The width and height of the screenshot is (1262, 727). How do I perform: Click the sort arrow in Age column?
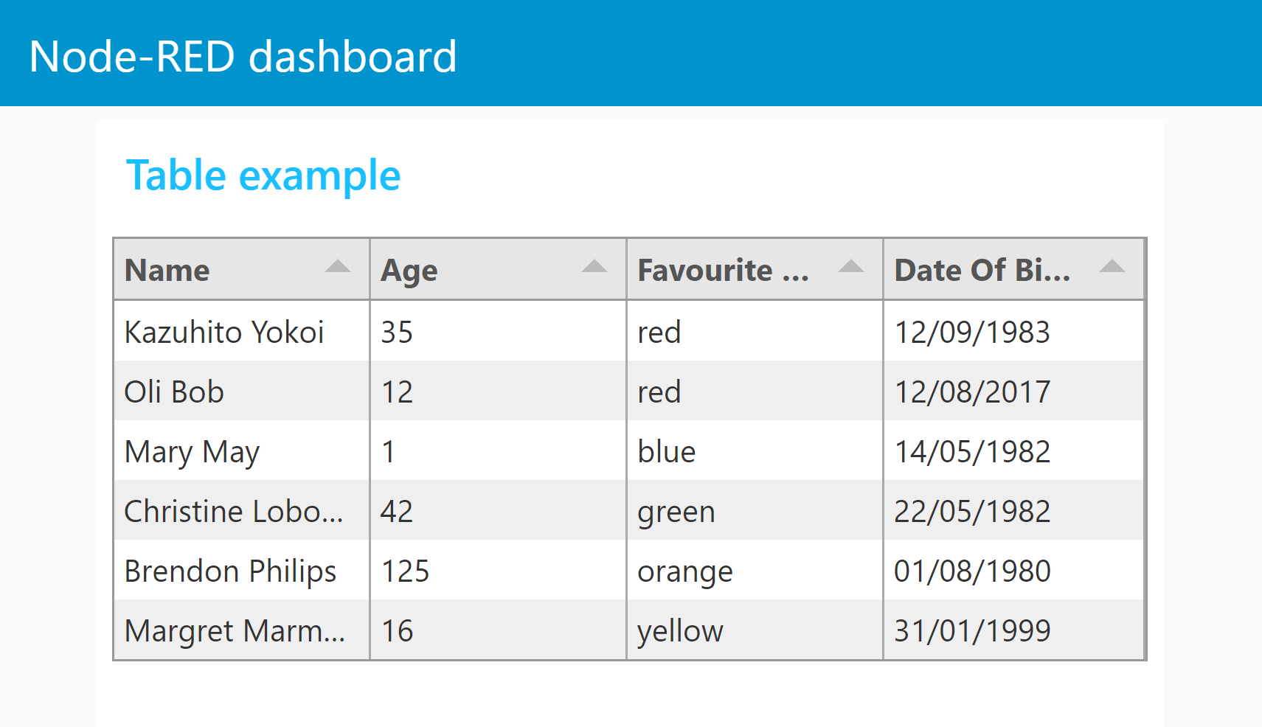pos(594,267)
